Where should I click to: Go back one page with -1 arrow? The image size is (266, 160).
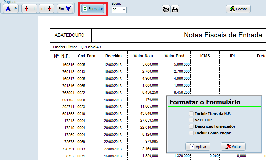[x=29, y=9]
